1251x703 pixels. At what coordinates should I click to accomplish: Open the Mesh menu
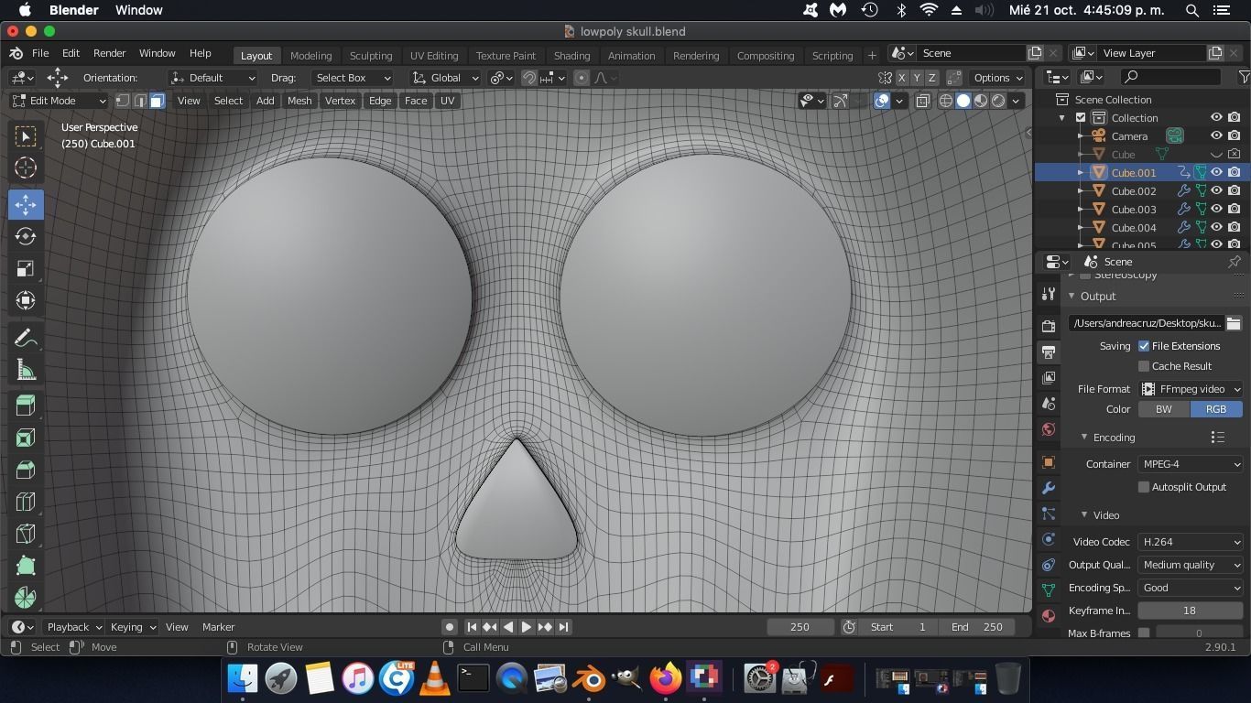299,101
